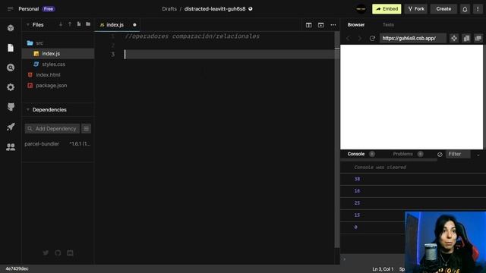Click the editor vertical scrollbar
The height and width of the screenshot is (273, 486).
pyautogui.click(x=337, y=140)
